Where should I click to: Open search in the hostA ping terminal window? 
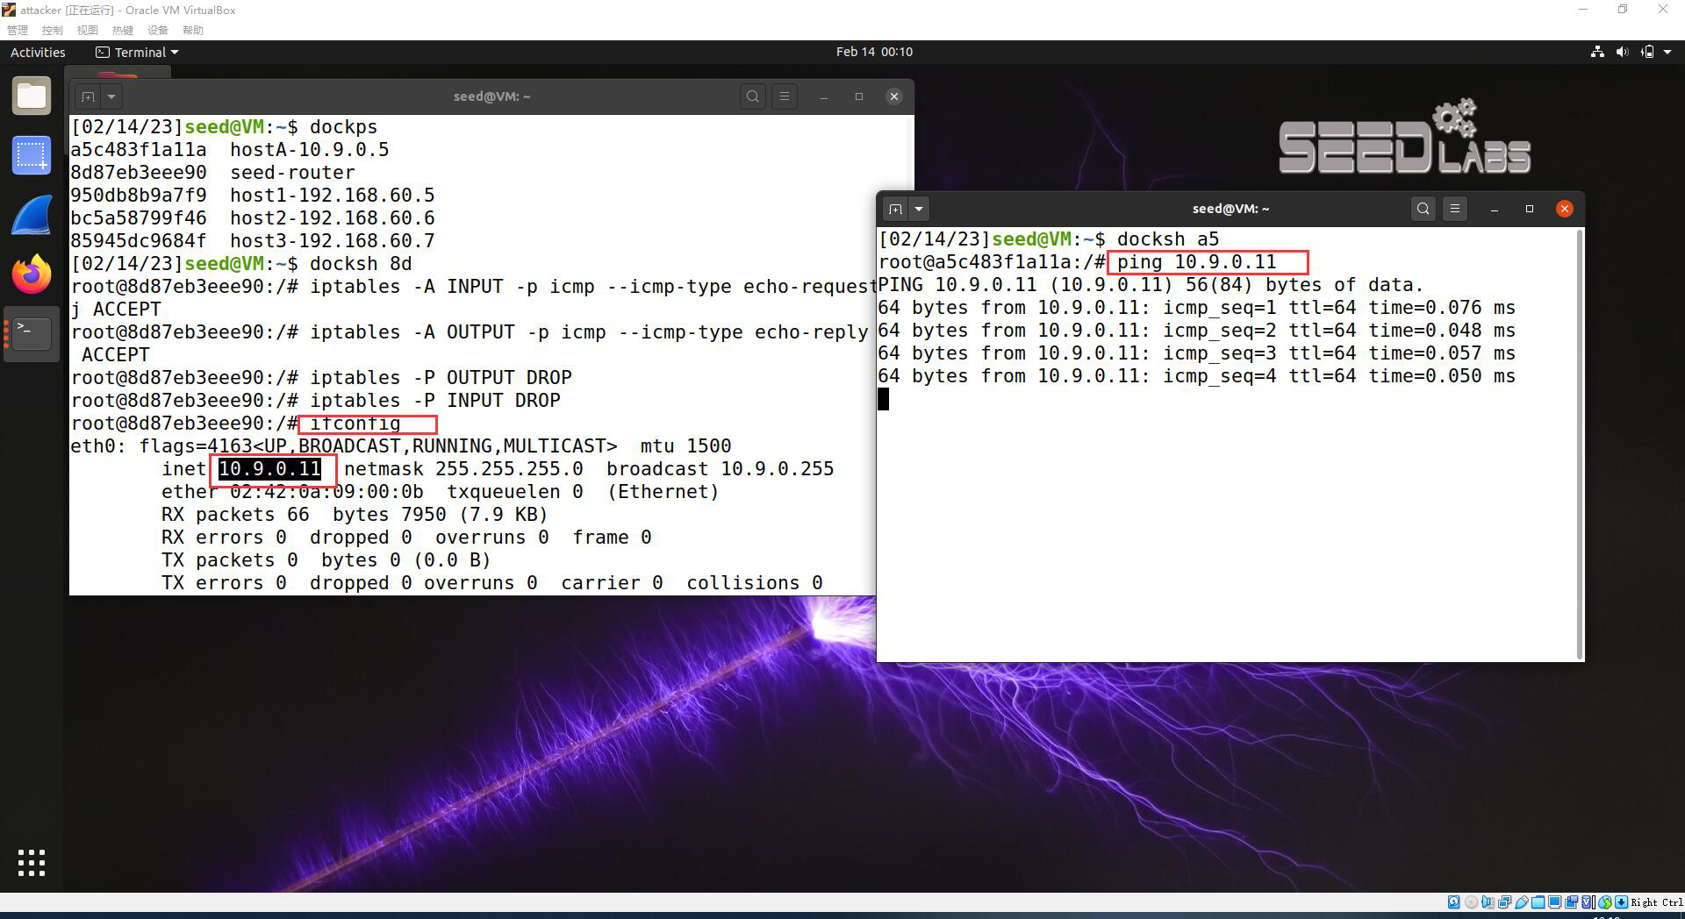(x=1423, y=209)
